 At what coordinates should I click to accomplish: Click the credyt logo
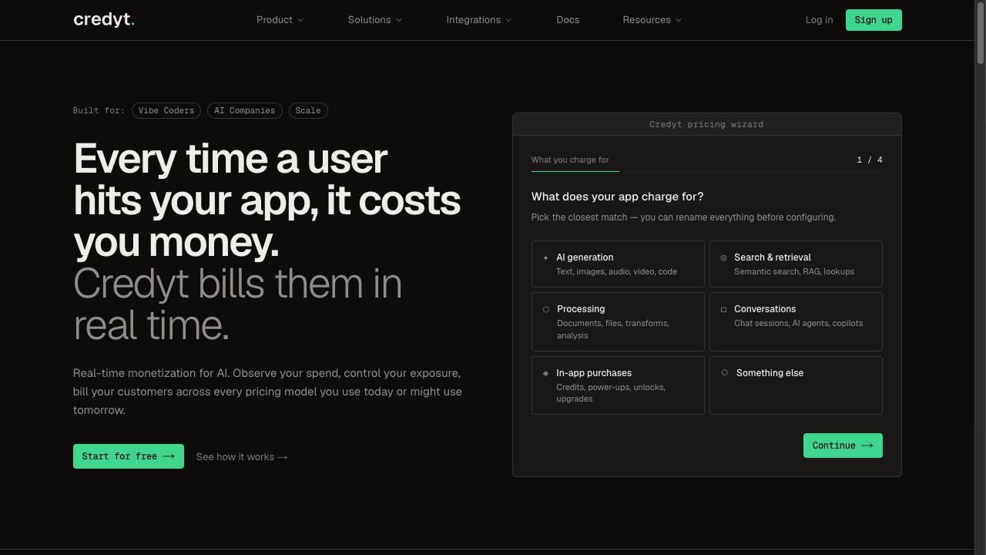click(104, 19)
